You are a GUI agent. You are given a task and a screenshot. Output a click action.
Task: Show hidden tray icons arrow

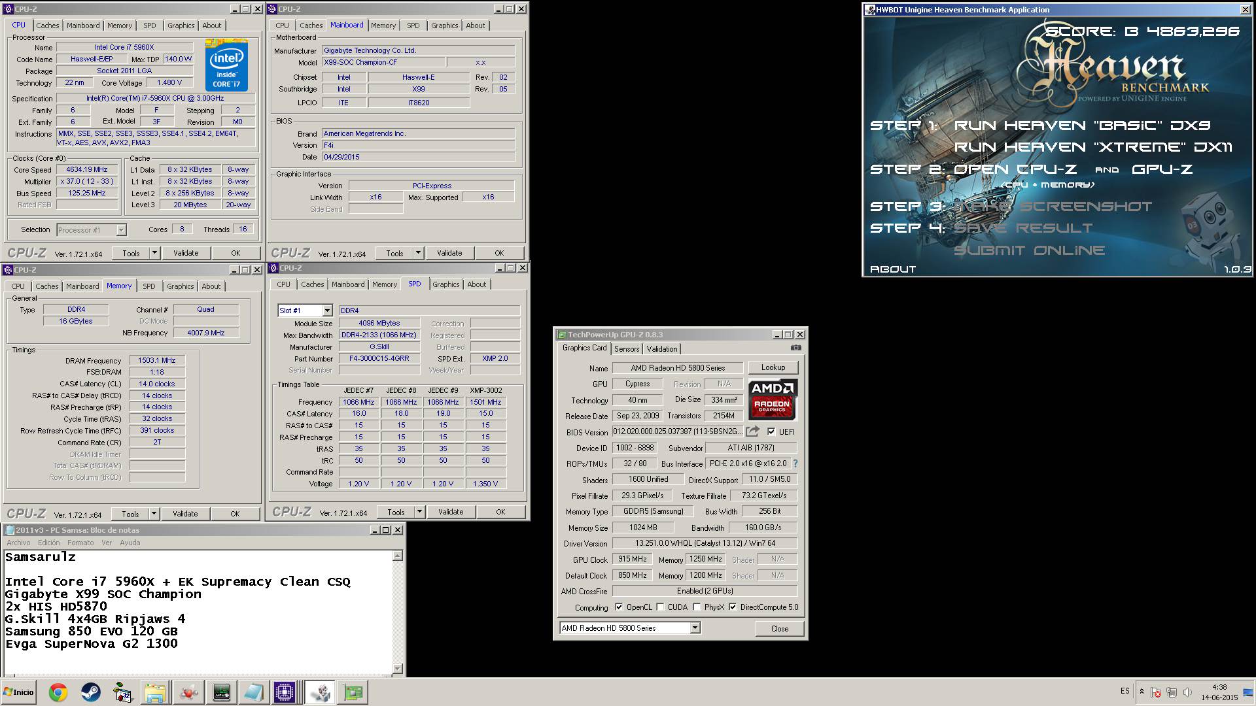pyautogui.click(x=1142, y=692)
